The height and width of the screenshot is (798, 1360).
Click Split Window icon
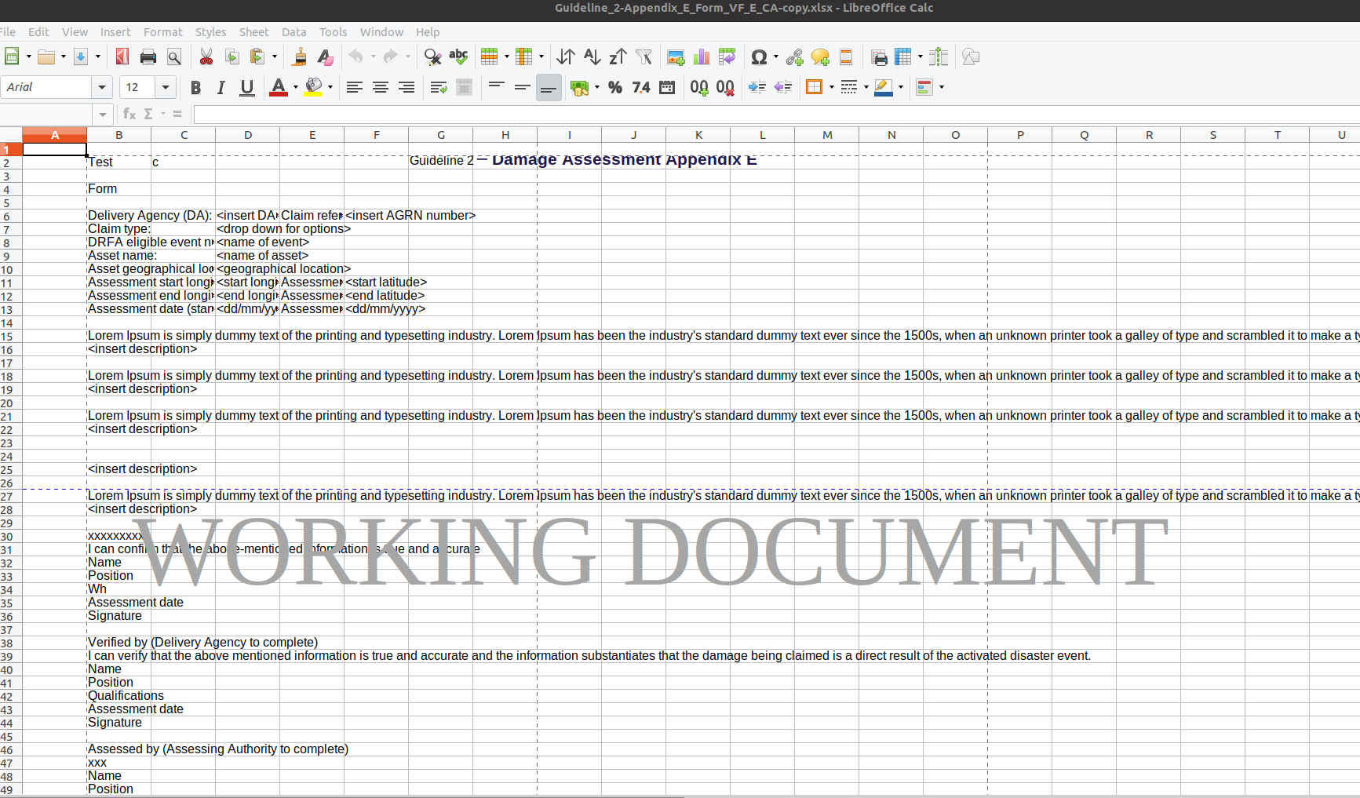click(939, 56)
